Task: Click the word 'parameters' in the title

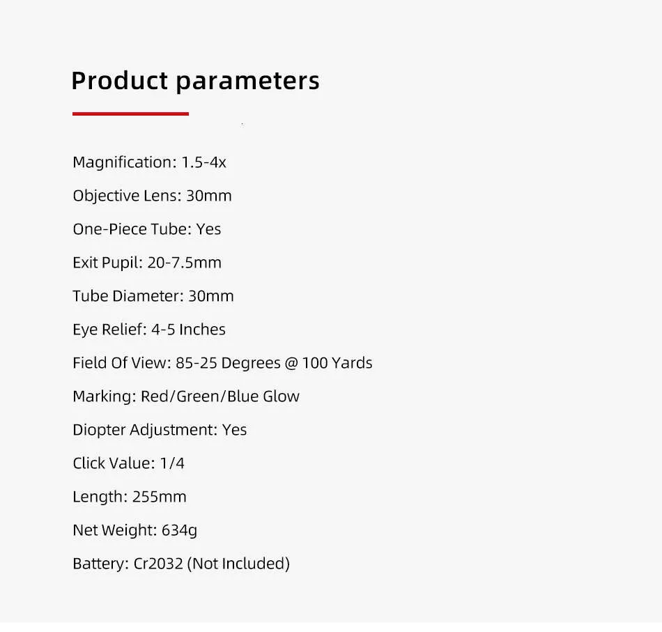Action: pyautogui.click(x=248, y=82)
